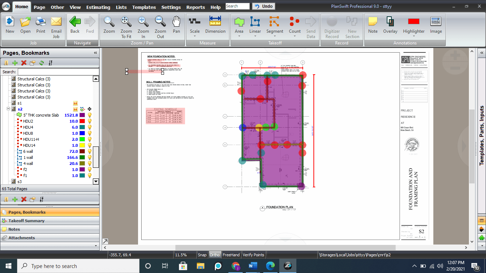Toggle Ortho mode in the status bar
Screen dimensions: 486x273
click(215, 255)
